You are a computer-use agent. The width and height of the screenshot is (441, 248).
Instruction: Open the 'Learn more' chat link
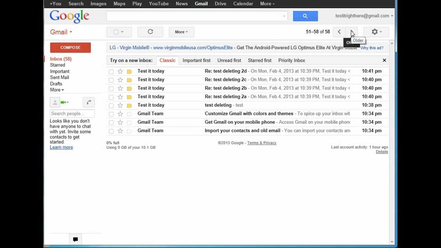(61, 147)
